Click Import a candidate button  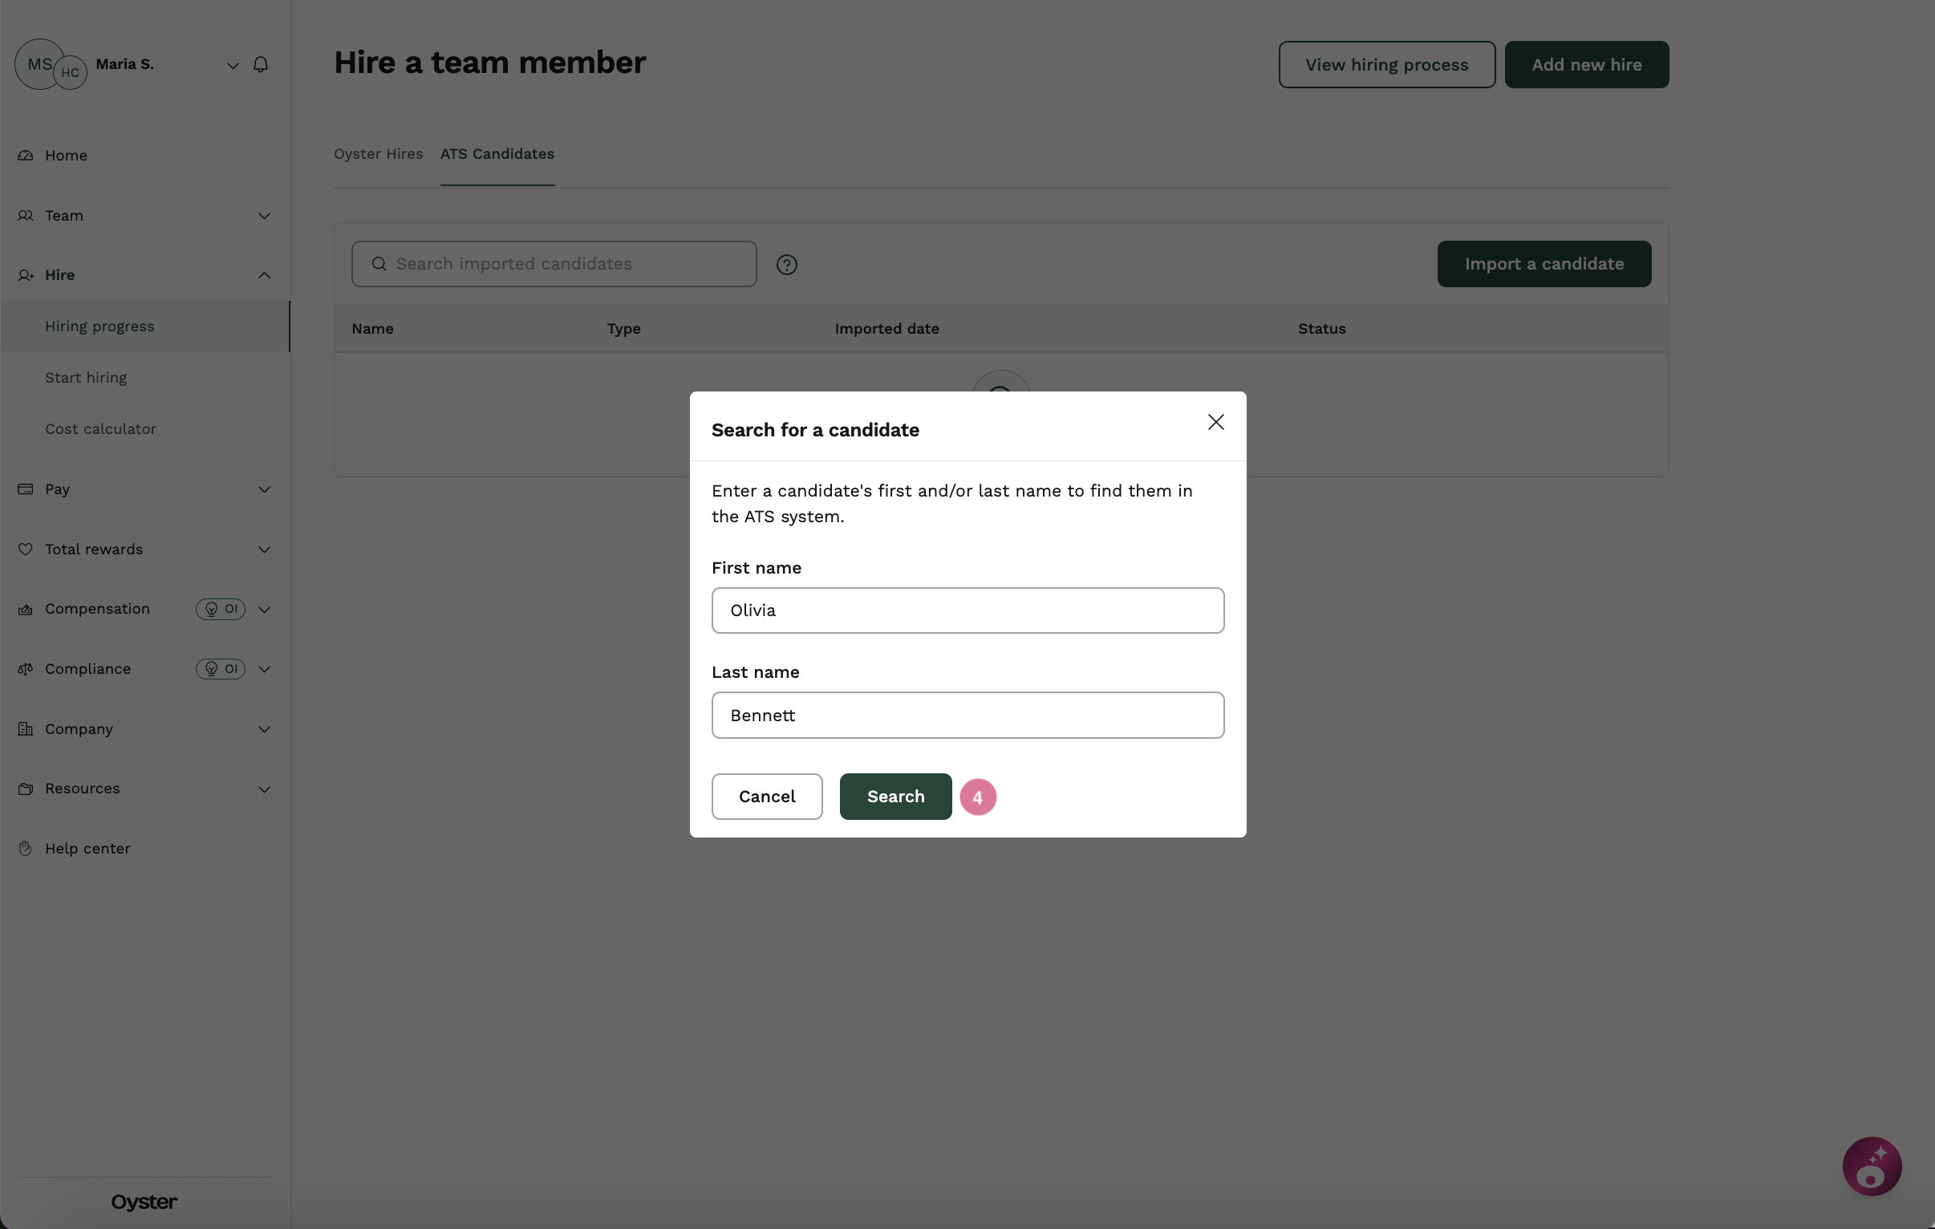[1544, 264]
